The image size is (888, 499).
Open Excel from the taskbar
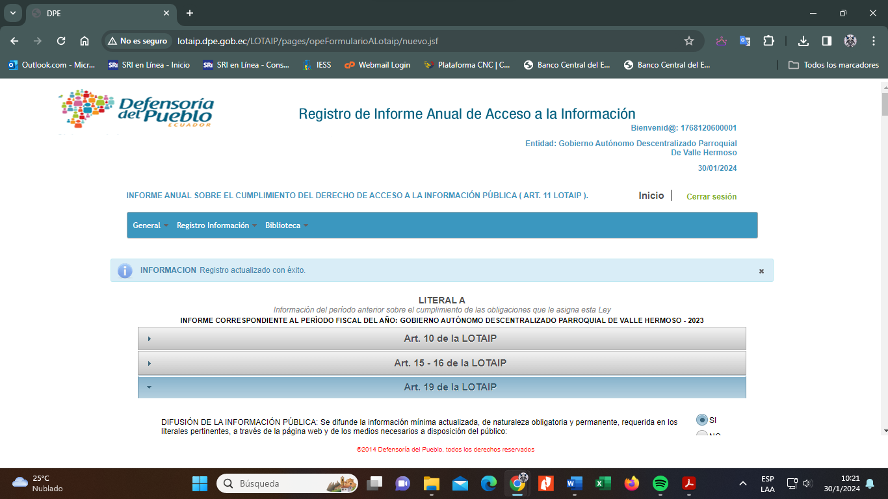coord(603,483)
